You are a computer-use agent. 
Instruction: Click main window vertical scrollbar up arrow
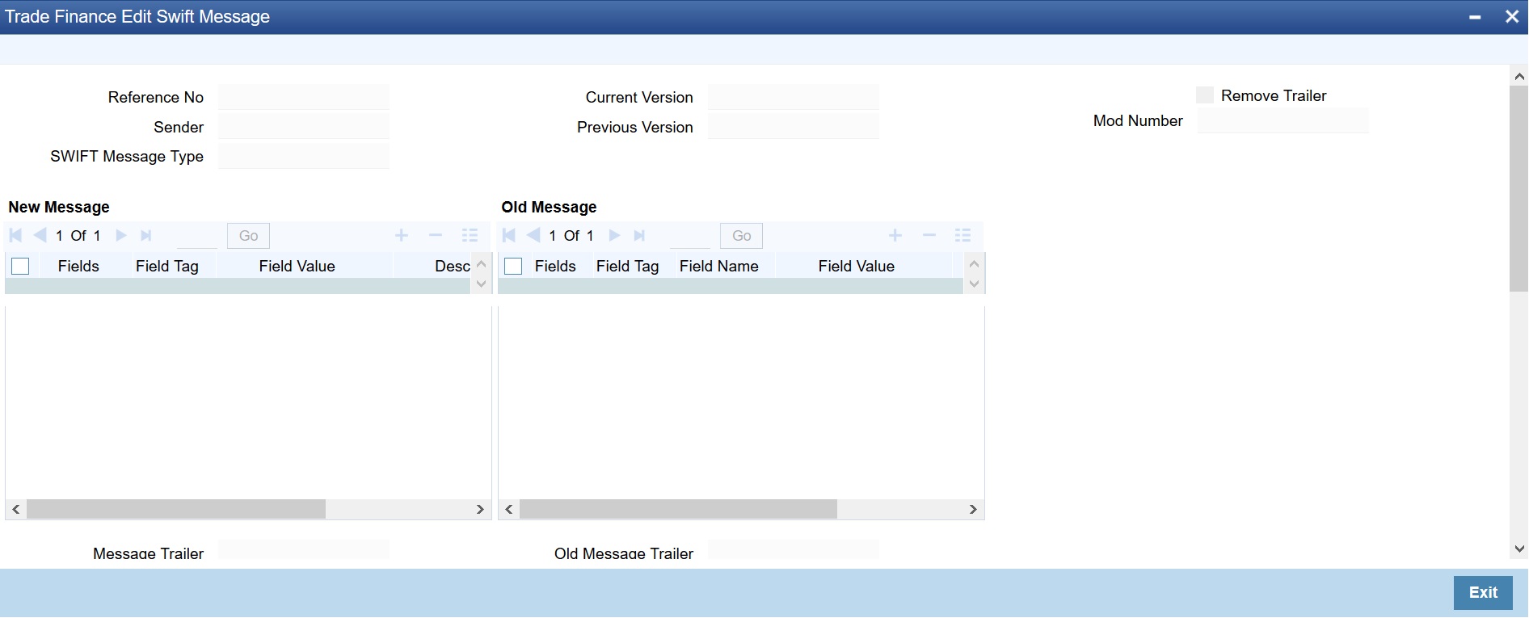(x=1519, y=77)
